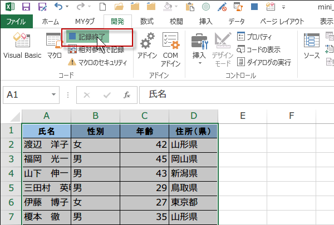The height and width of the screenshot is (225, 334).
Task: Save the workbook with the floppy icon
Action: point(26,7)
